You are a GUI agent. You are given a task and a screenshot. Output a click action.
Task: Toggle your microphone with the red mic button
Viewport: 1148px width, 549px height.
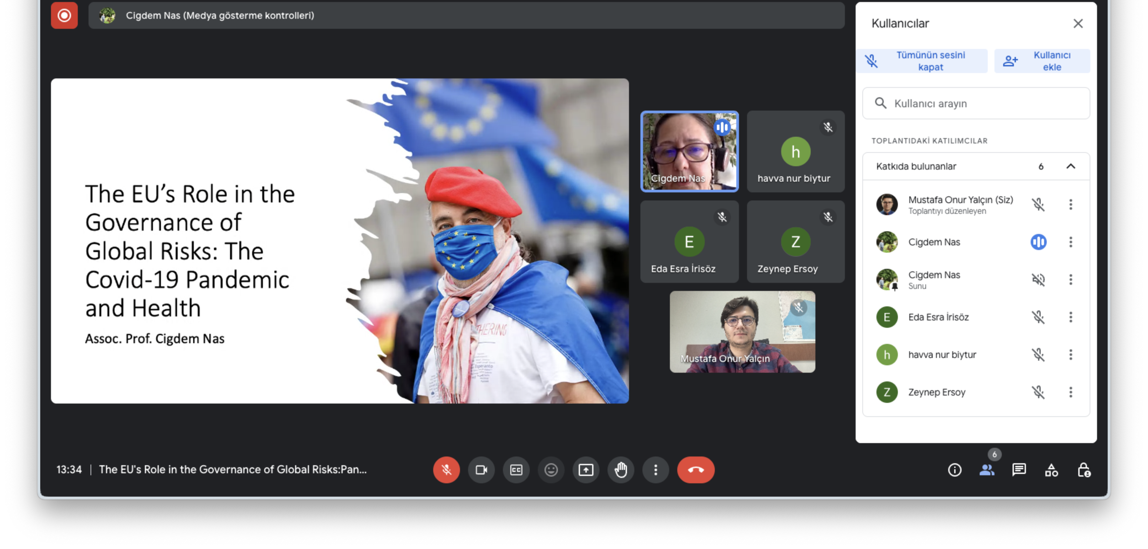[446, 470]
